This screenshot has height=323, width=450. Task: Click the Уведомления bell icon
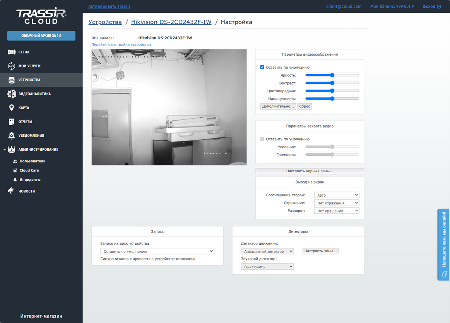[12, 136]
